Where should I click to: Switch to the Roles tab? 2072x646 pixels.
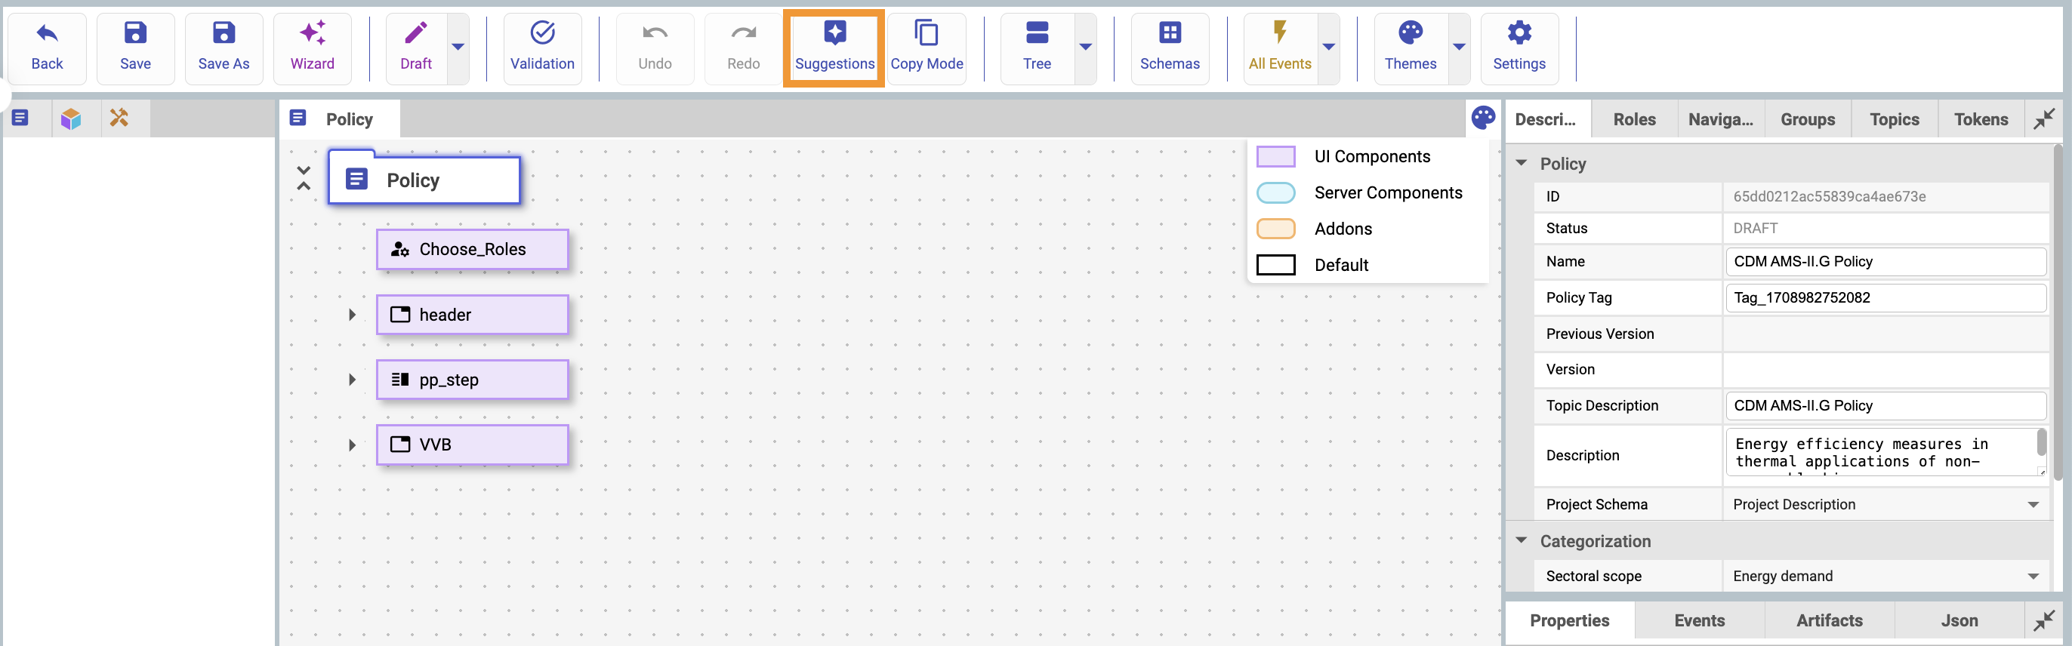(x=1633, y=120)
